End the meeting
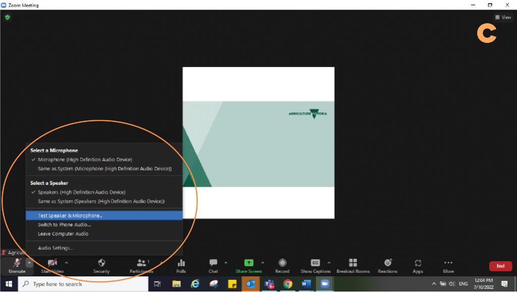517x293 pixels. 500,266
